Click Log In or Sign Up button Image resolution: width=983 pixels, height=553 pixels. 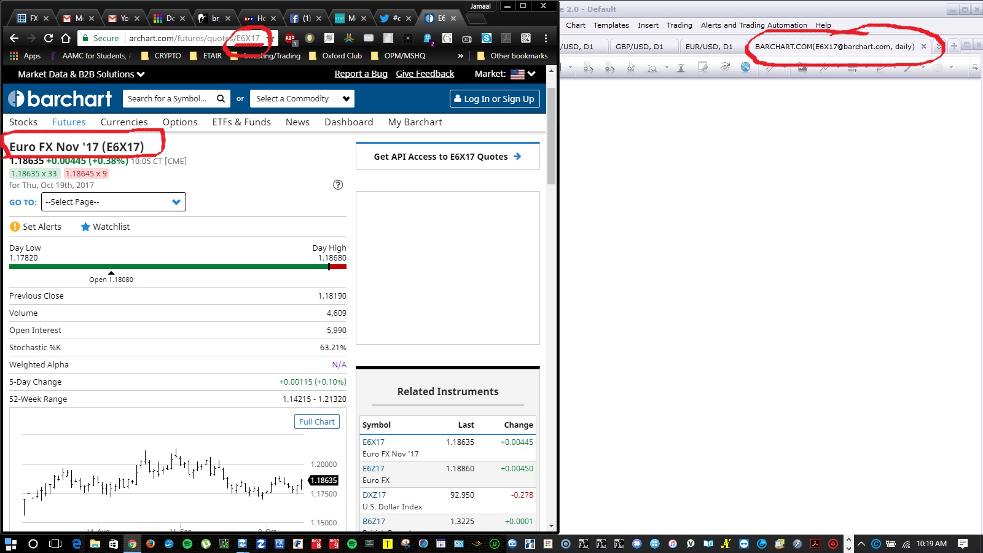tap(495, 98)
